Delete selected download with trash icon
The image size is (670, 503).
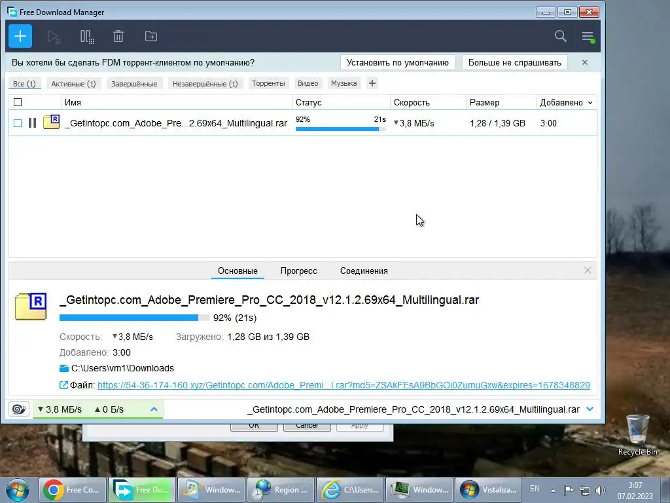pyautogui.click(x=118, y=37)
